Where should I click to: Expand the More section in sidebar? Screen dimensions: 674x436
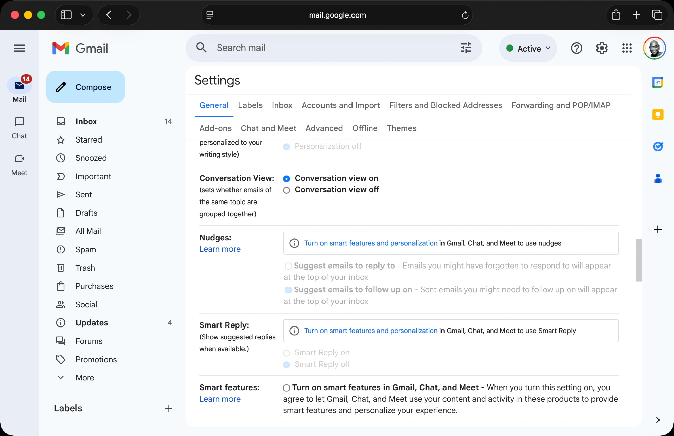[x=85, y=378]
